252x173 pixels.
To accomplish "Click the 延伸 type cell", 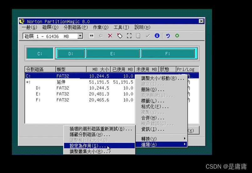I will click(61, 82).
